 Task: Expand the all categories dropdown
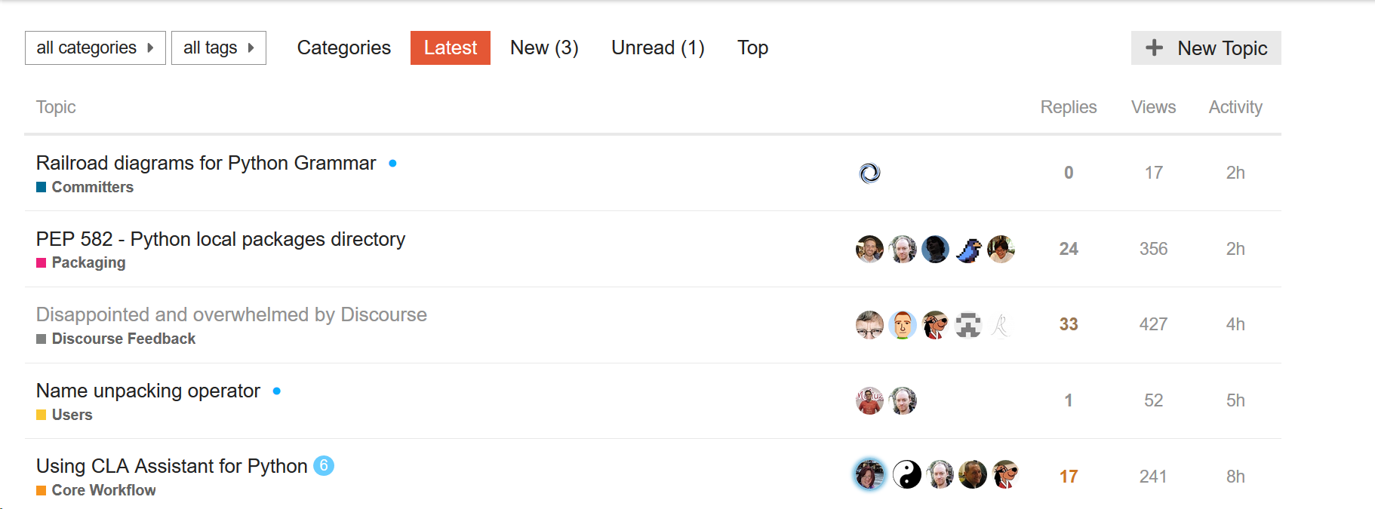[95, 48]
